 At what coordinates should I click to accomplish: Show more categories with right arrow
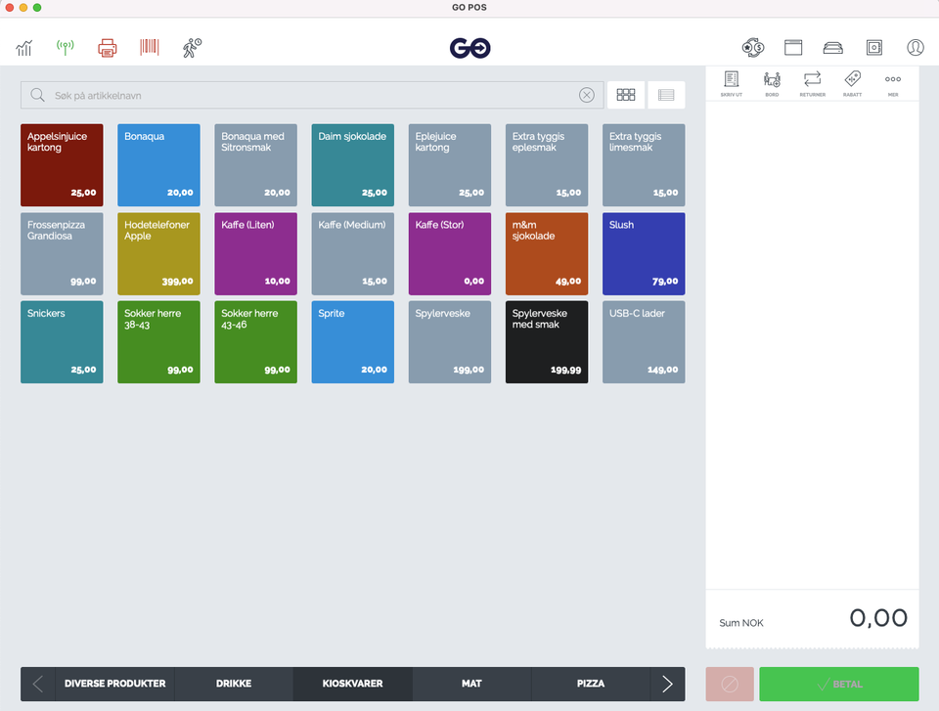pos(668,684)
